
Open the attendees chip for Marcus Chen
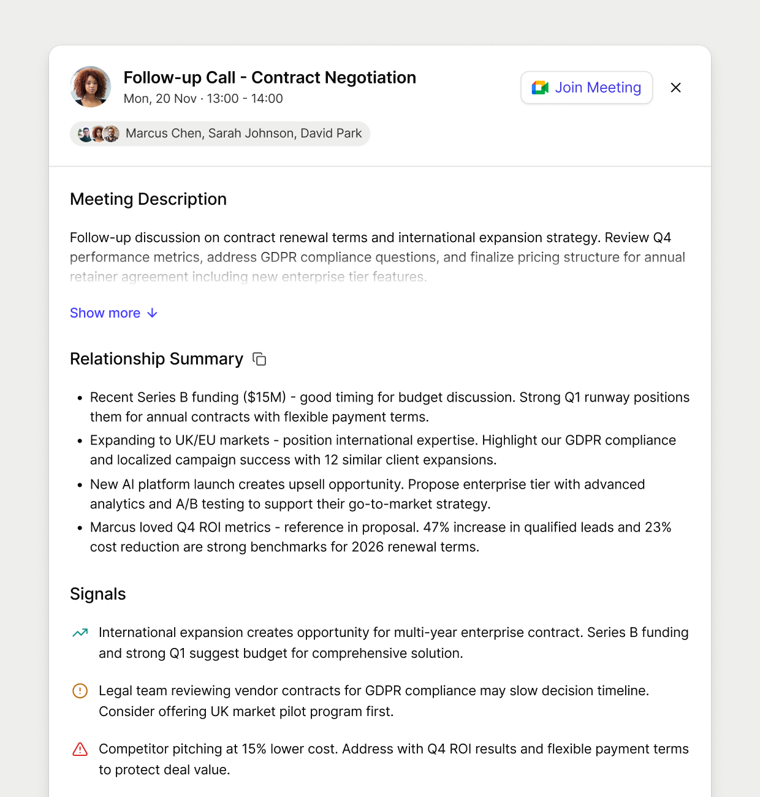(220, 134)
